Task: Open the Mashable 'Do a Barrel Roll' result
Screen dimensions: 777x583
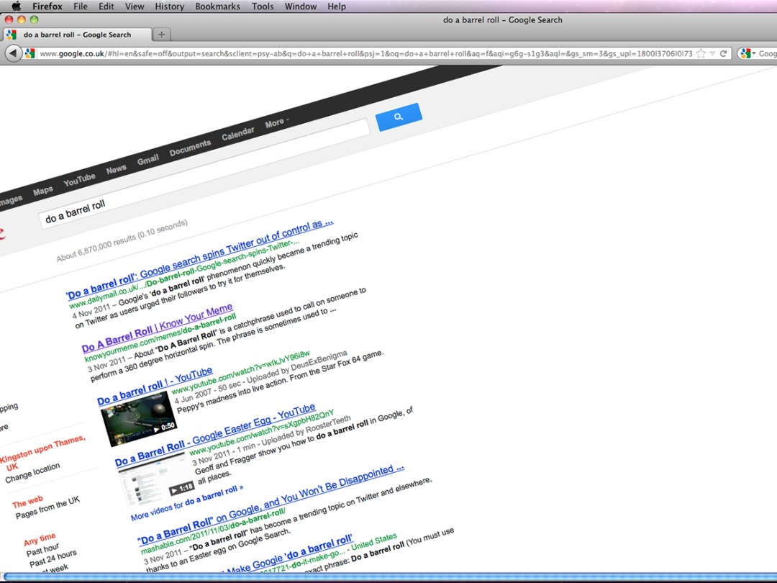Action: 271,505
